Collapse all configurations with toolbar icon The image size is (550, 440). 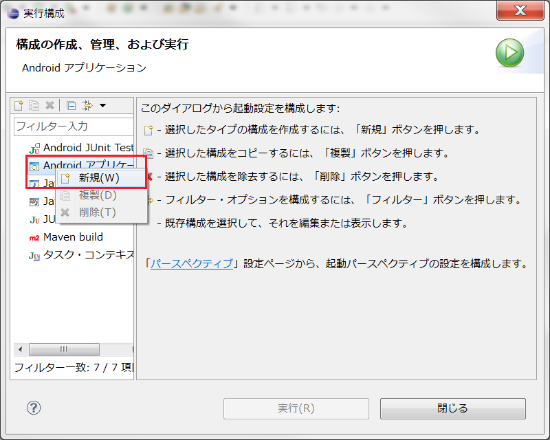coord(71,106)
